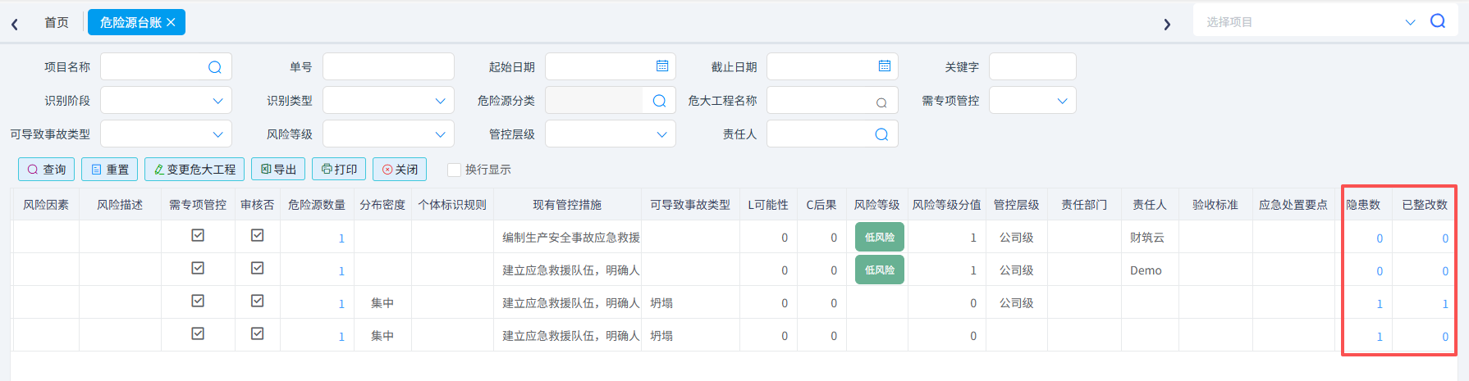Viewport: 1469px width, 381px height.
Task: Toggle 需专项管控 checkbox in third table row
Action: click(x=198, y=301)
